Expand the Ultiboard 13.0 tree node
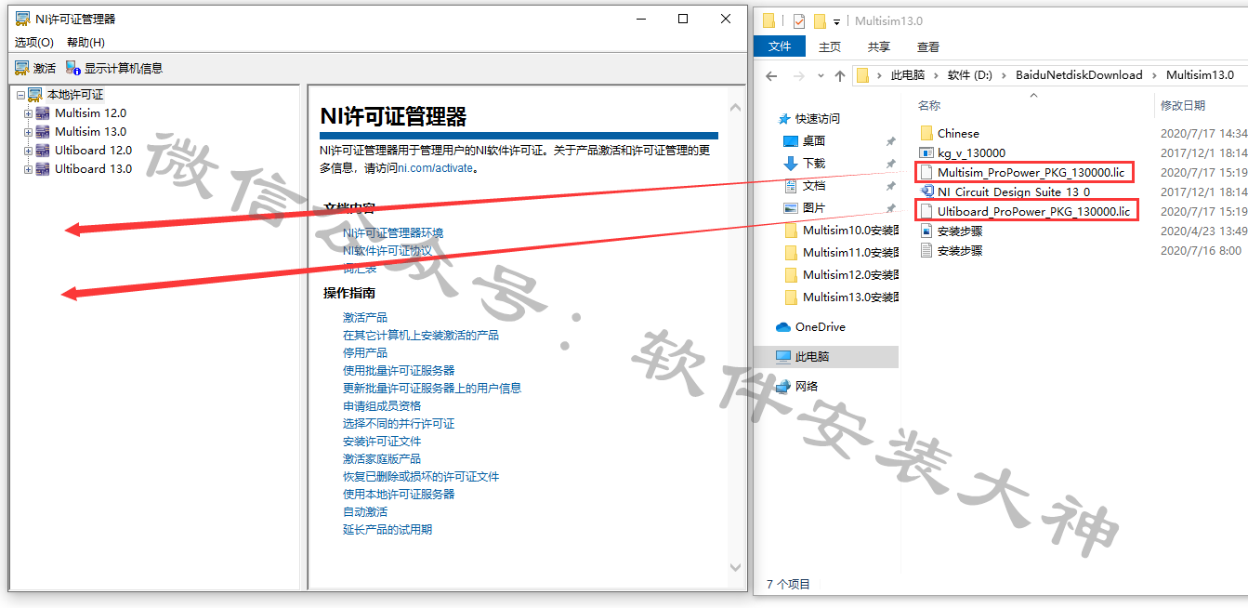 28,169
